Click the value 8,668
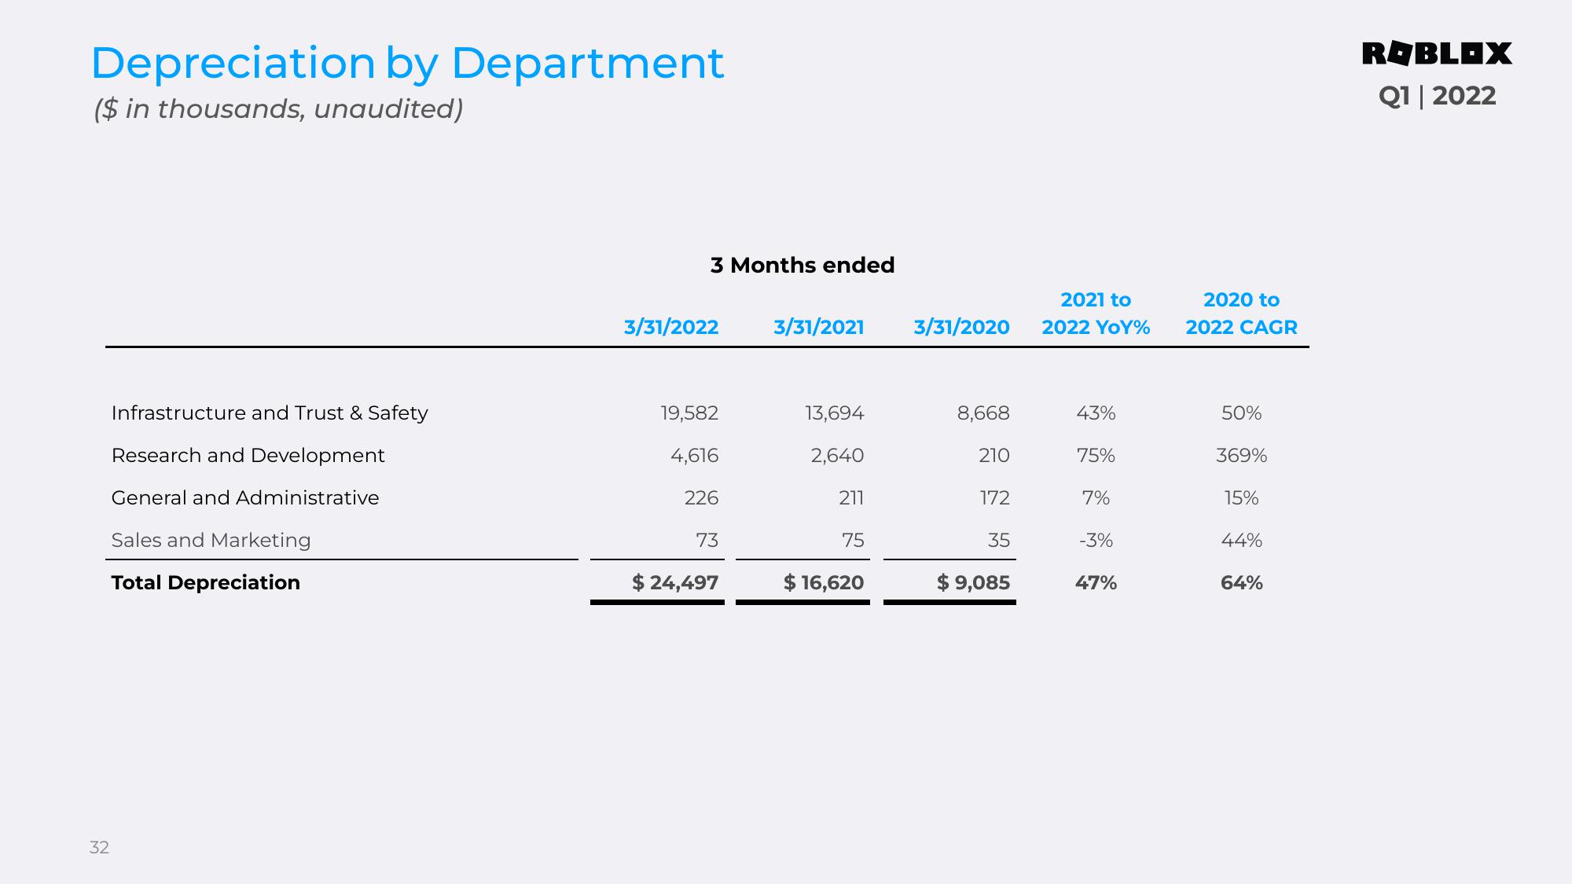Viewport: 1572px width, 884px height. tap(983, 413)
